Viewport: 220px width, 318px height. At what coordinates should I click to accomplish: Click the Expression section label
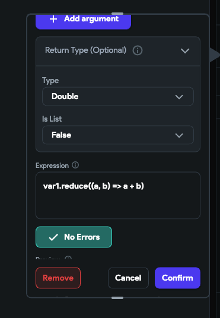click(x=52, y=166)
